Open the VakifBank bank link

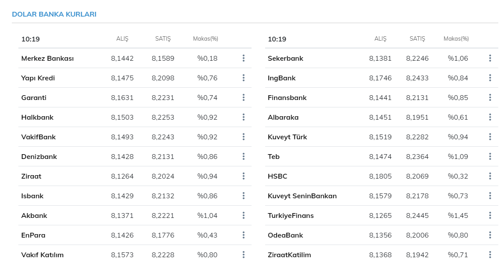[x=38, y=137]
